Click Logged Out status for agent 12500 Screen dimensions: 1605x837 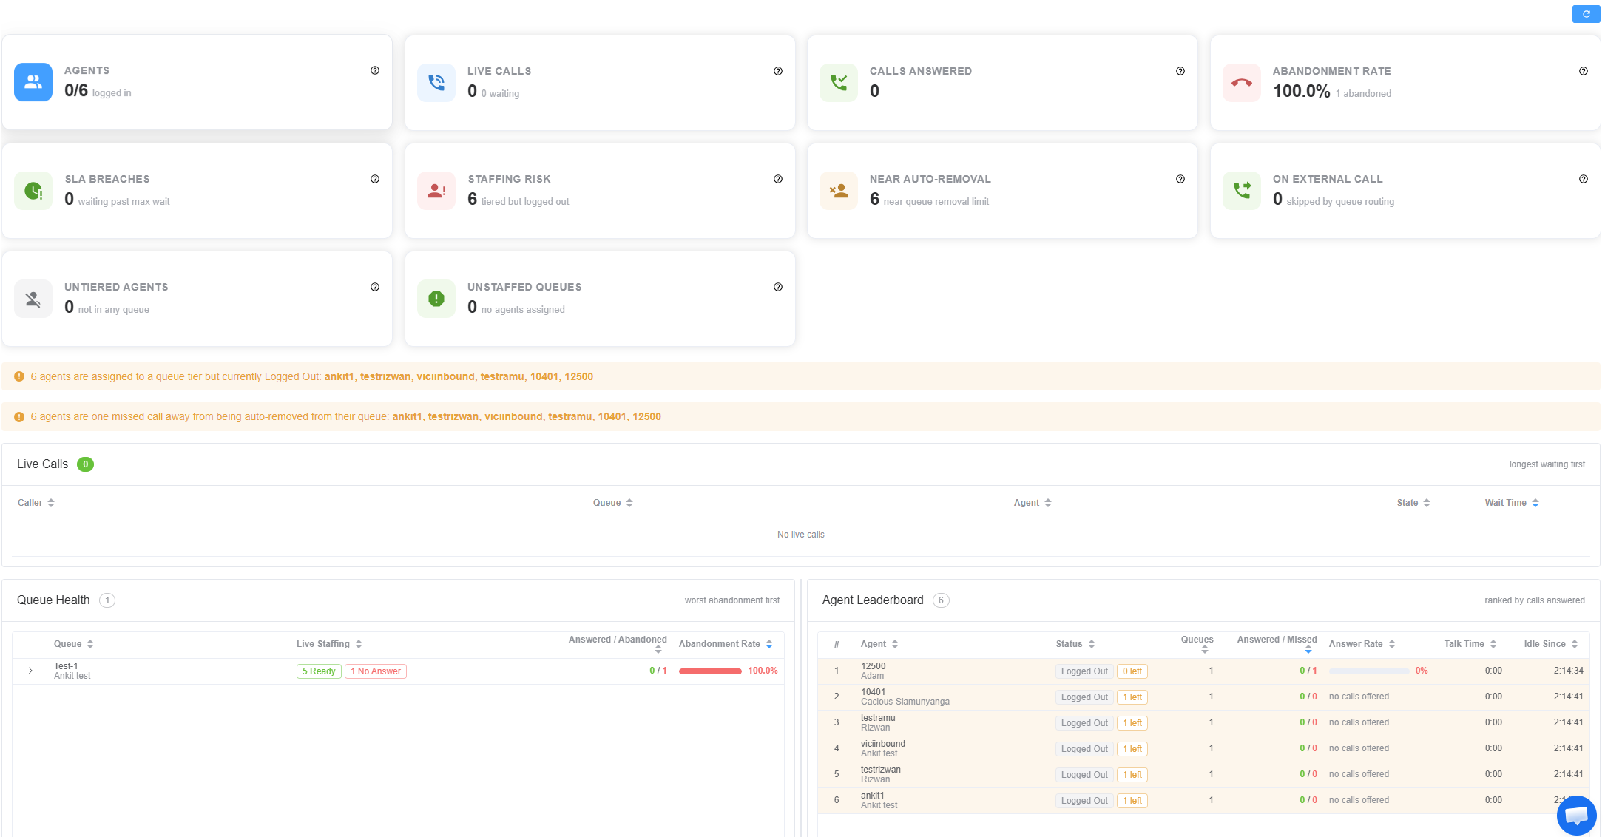(1084, 671)
